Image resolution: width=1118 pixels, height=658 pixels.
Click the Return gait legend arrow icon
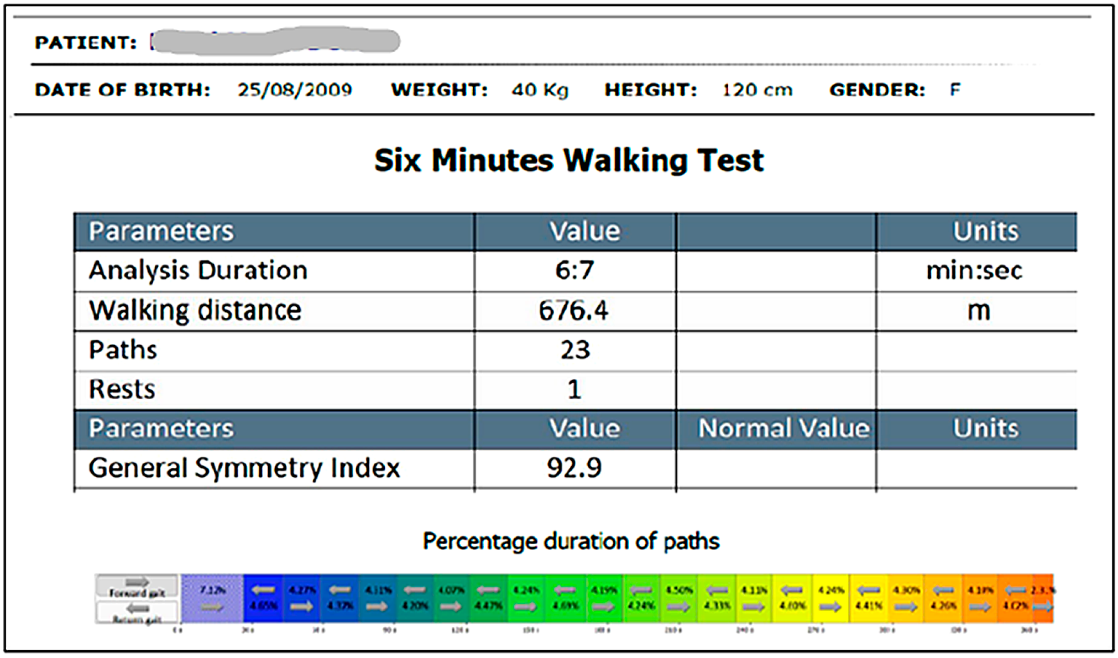(x=137, y=609)
